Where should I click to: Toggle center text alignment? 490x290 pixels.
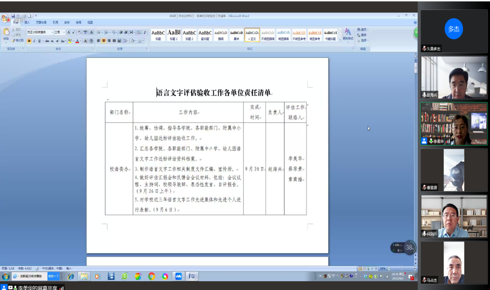click(104, 41)
